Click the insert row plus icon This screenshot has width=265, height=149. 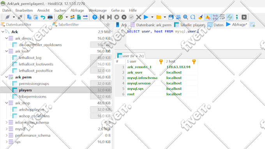(x=117, y=17)
